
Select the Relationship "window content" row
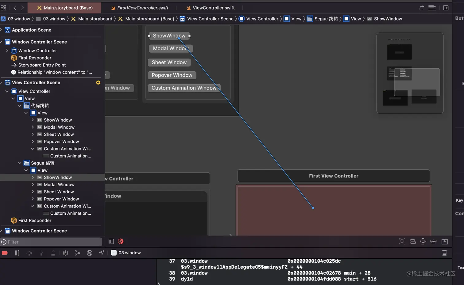click(52, 72)
